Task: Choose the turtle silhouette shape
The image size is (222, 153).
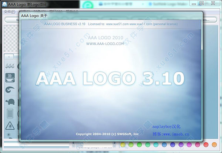Action: pyautogui.click(x=10, y=102)
